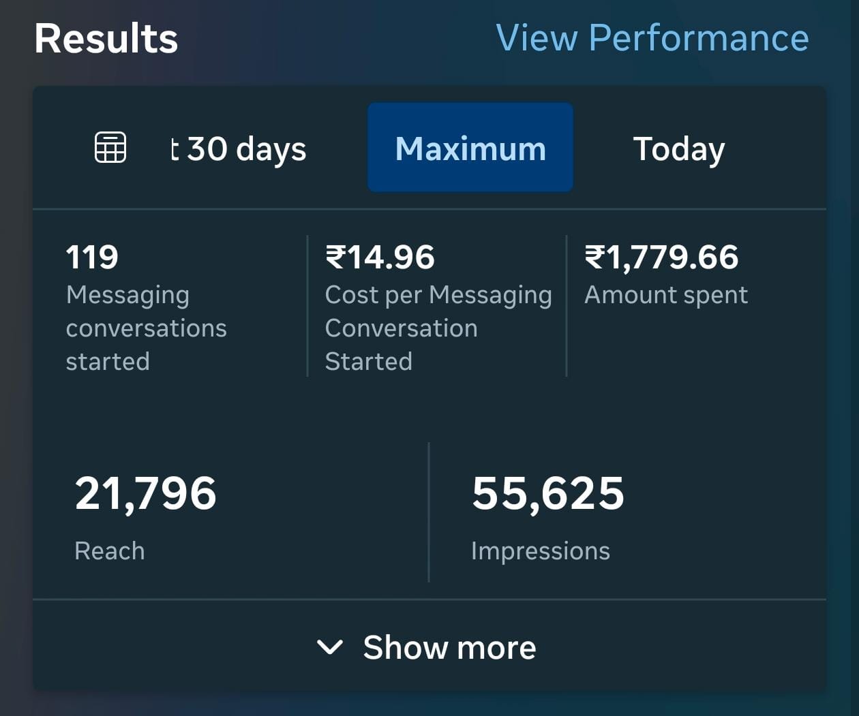This screenshot has width=859, height=716.
Task: Tap the calendar icon to change reporting period
Action: [109, 146]
